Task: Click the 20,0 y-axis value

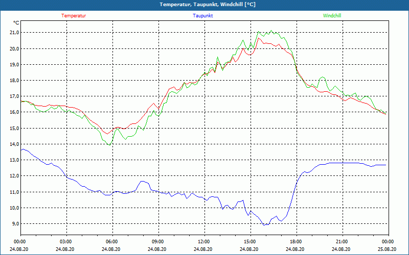Action: coord(15,48)
